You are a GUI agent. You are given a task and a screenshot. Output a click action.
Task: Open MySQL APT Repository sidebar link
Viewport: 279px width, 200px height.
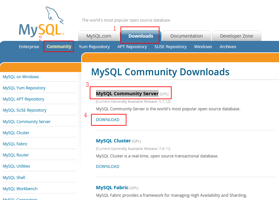click(x=23, y=99)
